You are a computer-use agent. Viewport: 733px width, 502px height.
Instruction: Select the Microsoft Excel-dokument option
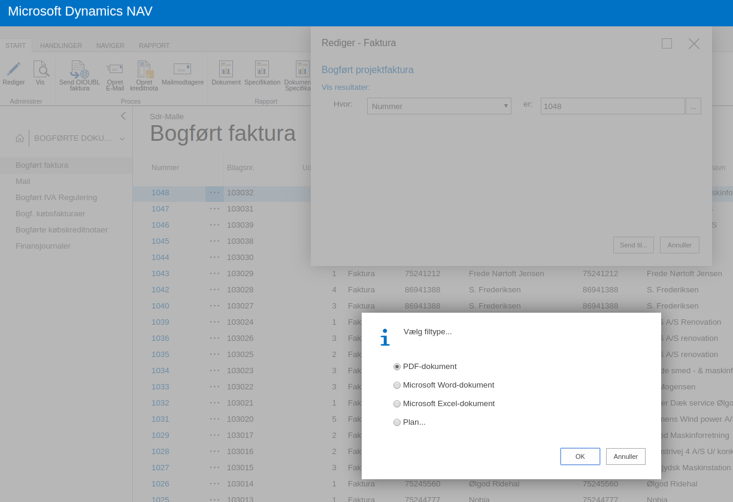397,404
